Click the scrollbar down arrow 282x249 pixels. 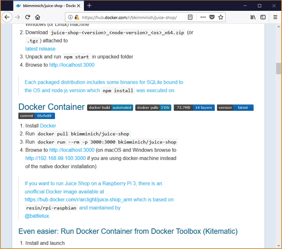click(x=279, y=246)
